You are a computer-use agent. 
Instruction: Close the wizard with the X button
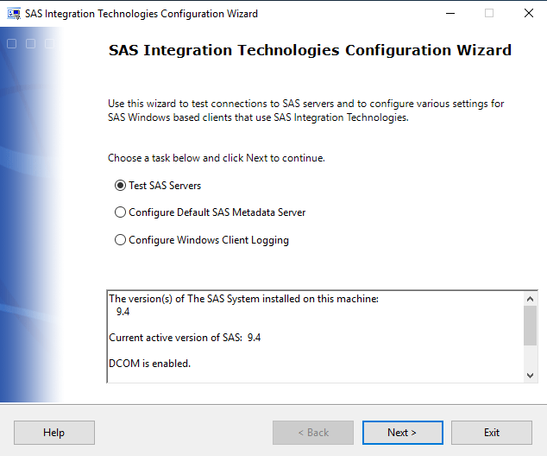(x=528, y=14)
